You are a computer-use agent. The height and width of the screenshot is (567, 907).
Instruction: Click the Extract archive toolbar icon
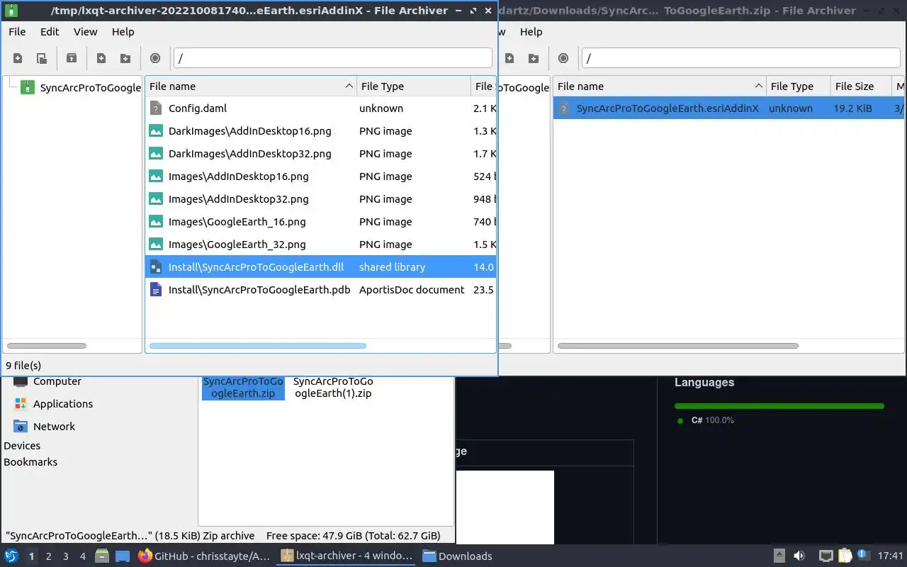tap(72, 58)
